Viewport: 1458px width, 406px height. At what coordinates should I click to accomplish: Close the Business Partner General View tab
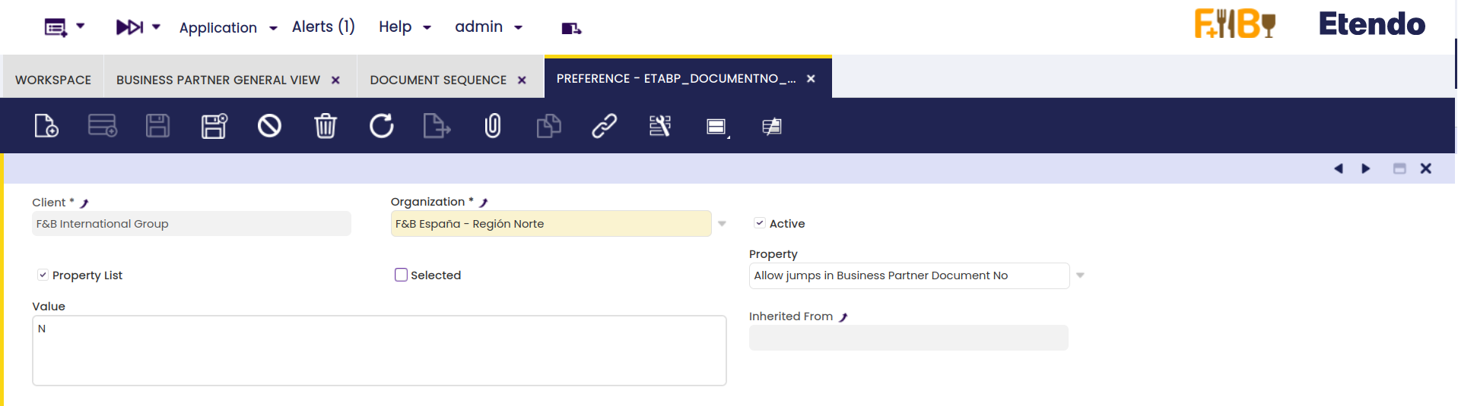tap(335, 80)
